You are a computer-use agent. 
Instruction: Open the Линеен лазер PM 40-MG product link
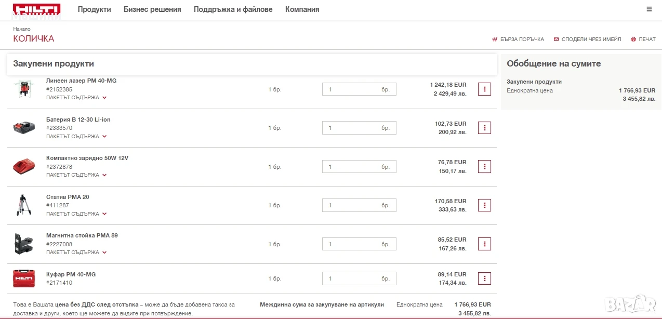tap(82, 81)
